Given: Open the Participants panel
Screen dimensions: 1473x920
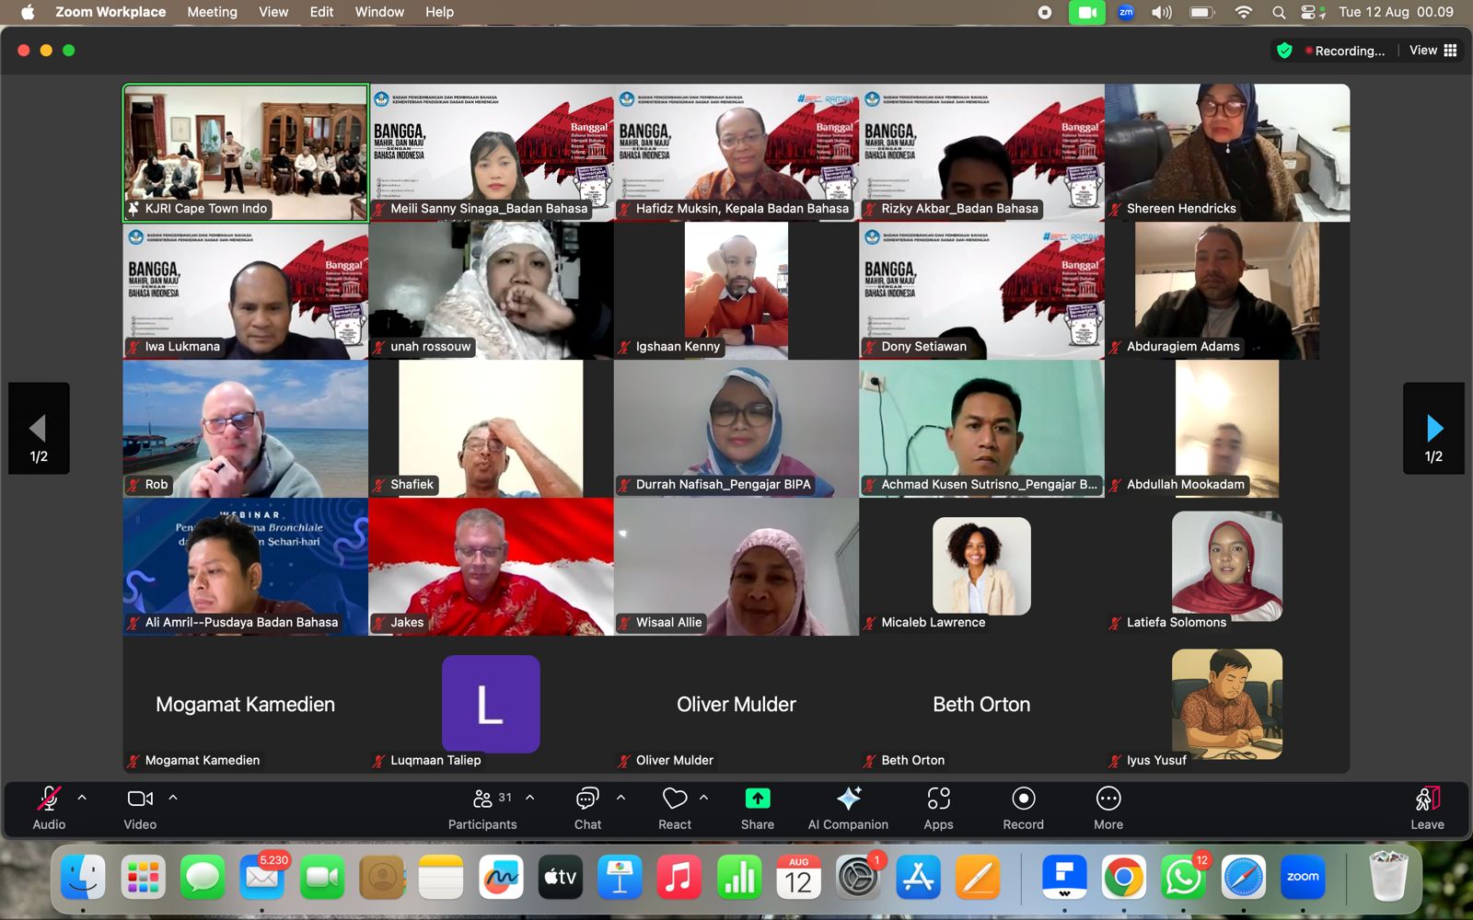Looking at the screenshot, I should 482,809.
